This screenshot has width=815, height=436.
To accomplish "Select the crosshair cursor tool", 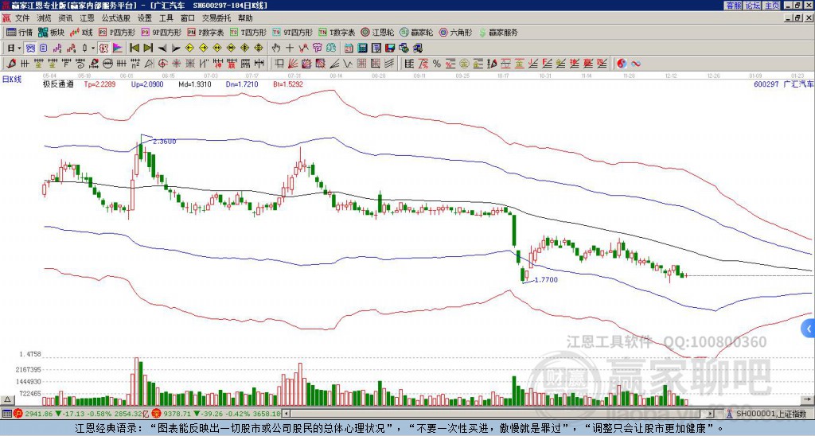I will (x=290, y=49).
